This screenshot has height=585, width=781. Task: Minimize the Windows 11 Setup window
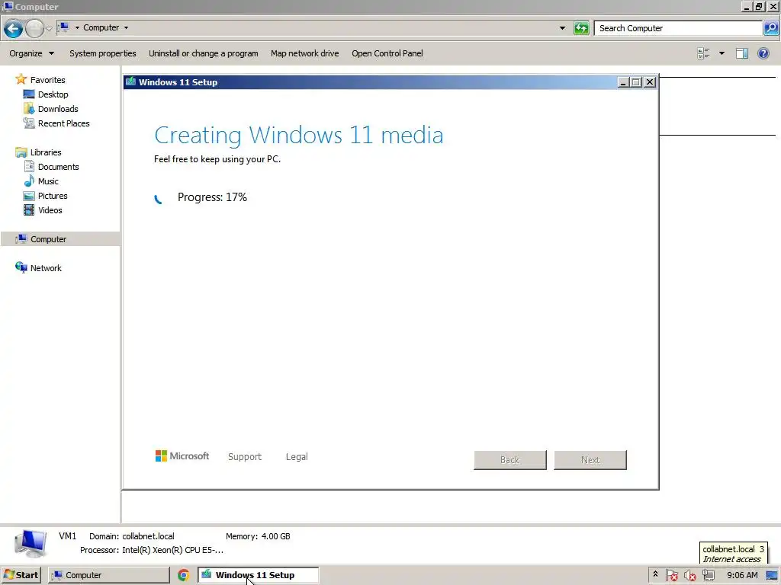[x=622, y=82]
